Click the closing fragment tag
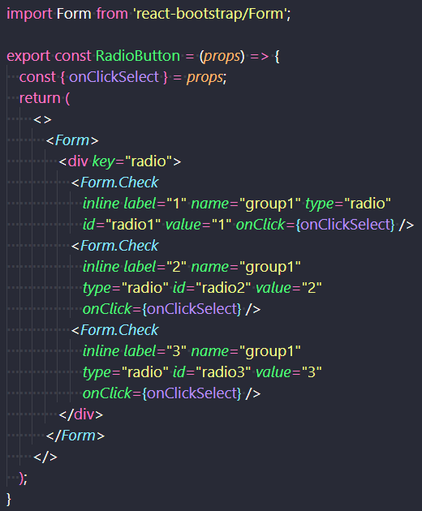 [x=45, y=457]
